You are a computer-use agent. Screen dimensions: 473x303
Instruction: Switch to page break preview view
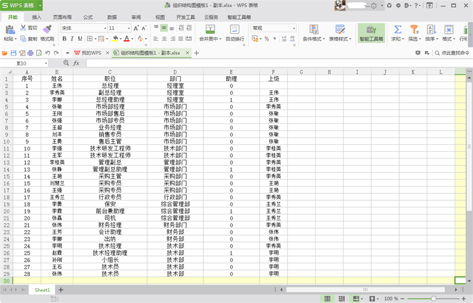click(342, 298)
